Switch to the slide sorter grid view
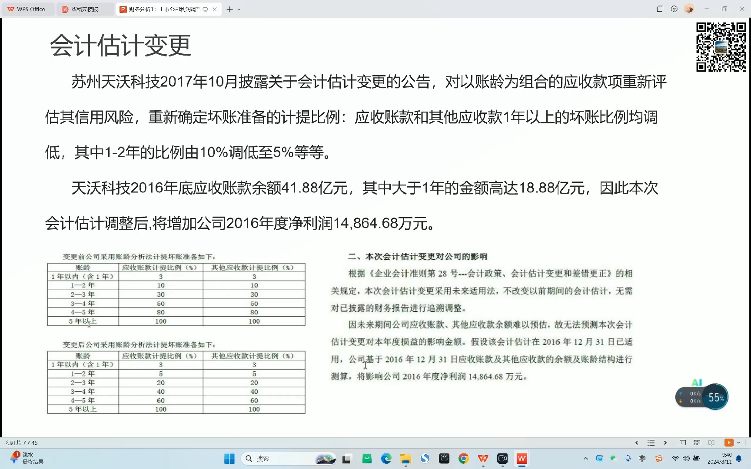Image resolution: width=751 pixels, height=469 pixels. point(697,443)
